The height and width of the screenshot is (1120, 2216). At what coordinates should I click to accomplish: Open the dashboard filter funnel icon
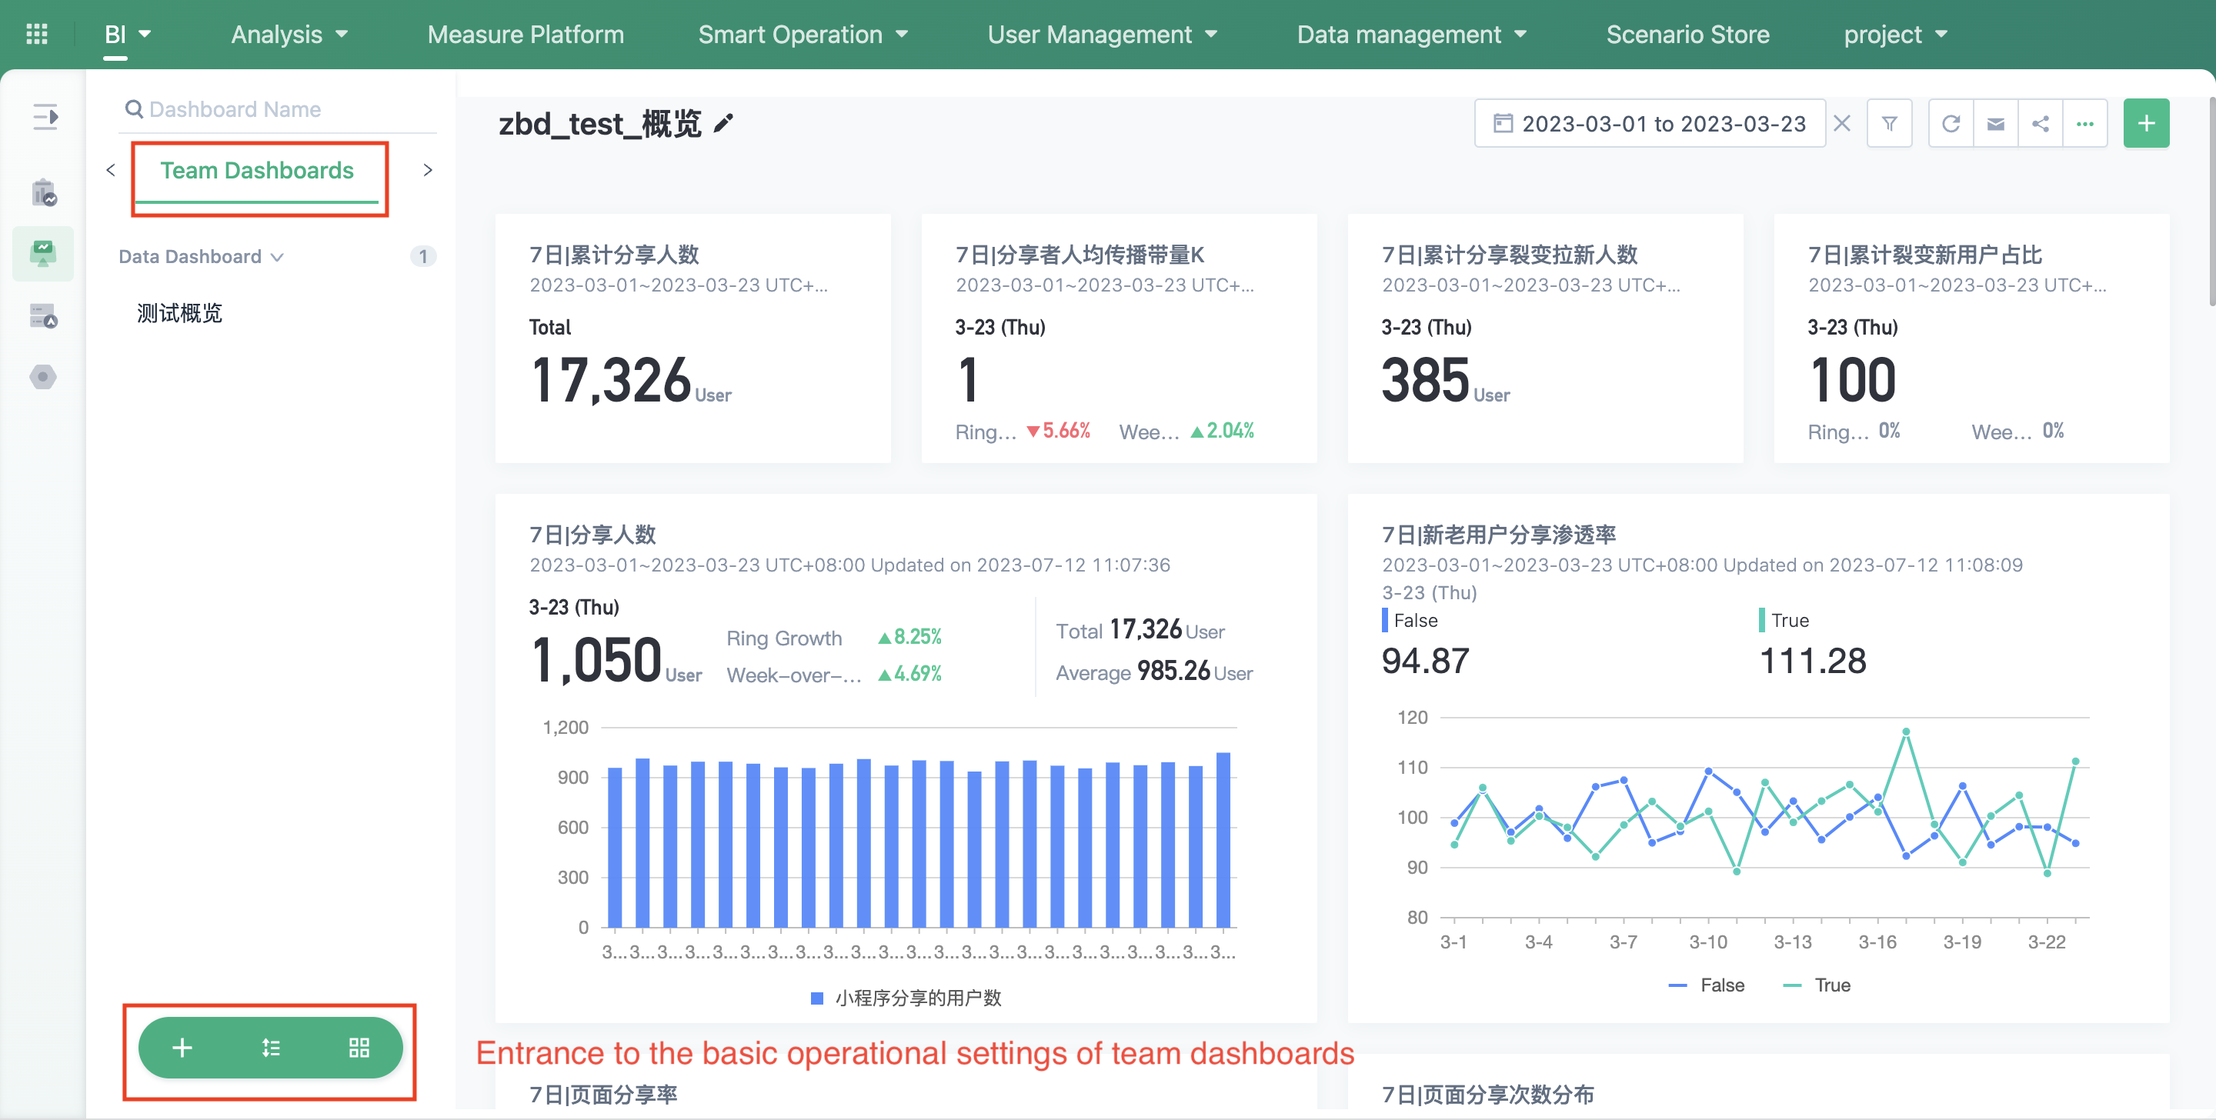[x=1889, y=122]
